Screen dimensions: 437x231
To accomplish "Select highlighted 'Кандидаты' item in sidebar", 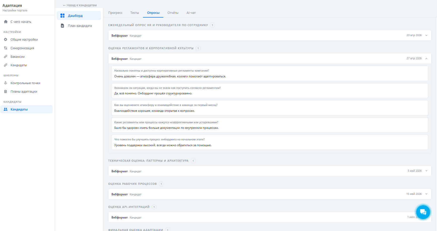I will click(x=19, y=109).
